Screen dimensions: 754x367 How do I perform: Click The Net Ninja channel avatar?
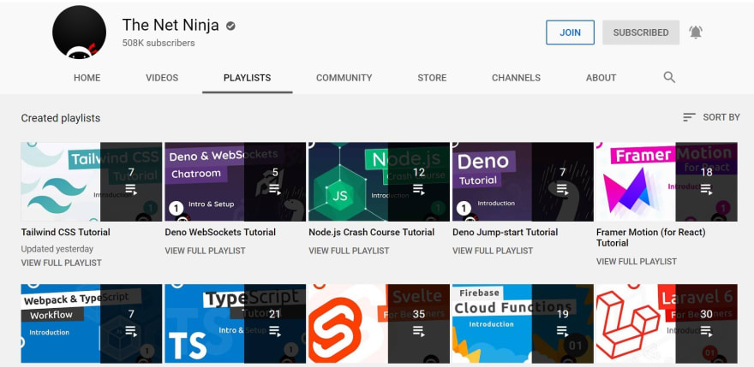coord(80,33)
